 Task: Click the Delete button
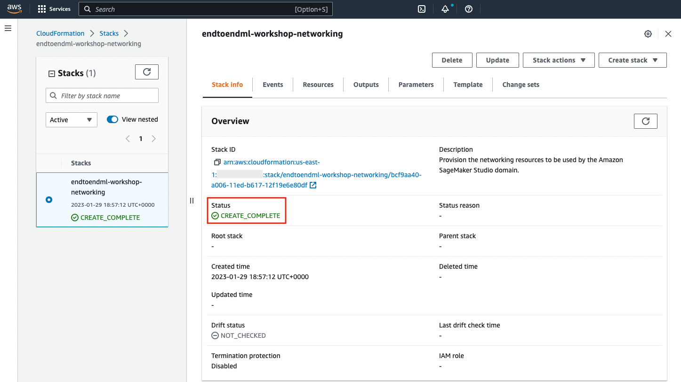452,60
